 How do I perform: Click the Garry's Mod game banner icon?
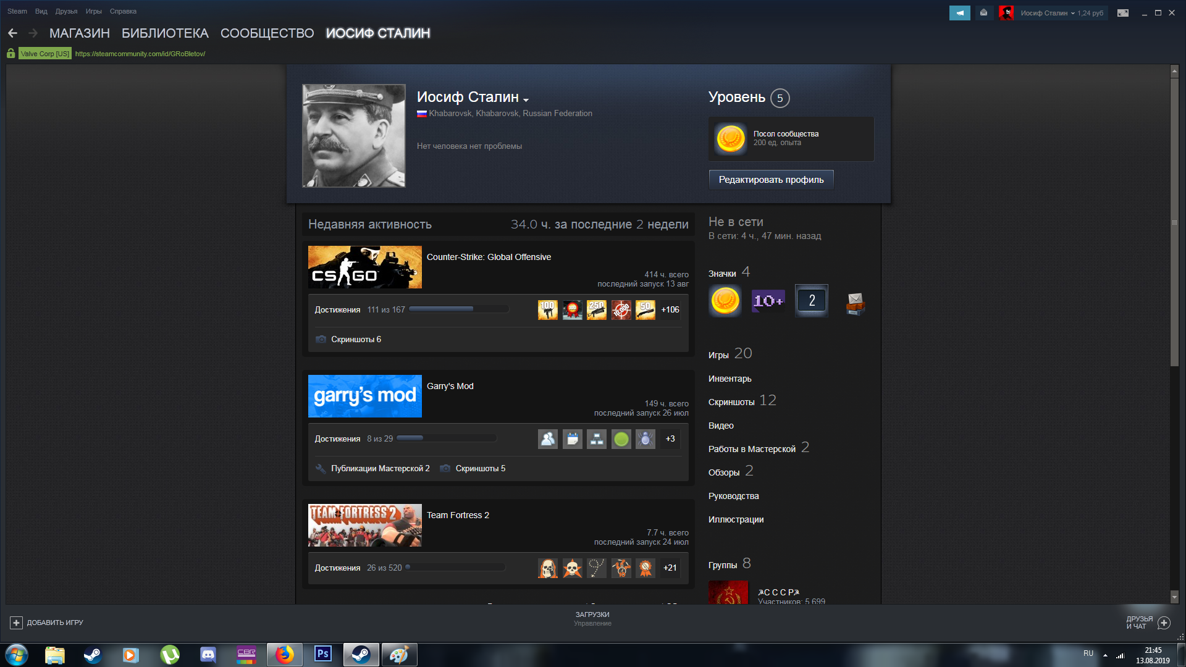pyautogui.click(x=364, y=396)
